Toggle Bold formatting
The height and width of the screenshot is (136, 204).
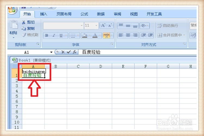pyautogui.click(x=47, y=35)
